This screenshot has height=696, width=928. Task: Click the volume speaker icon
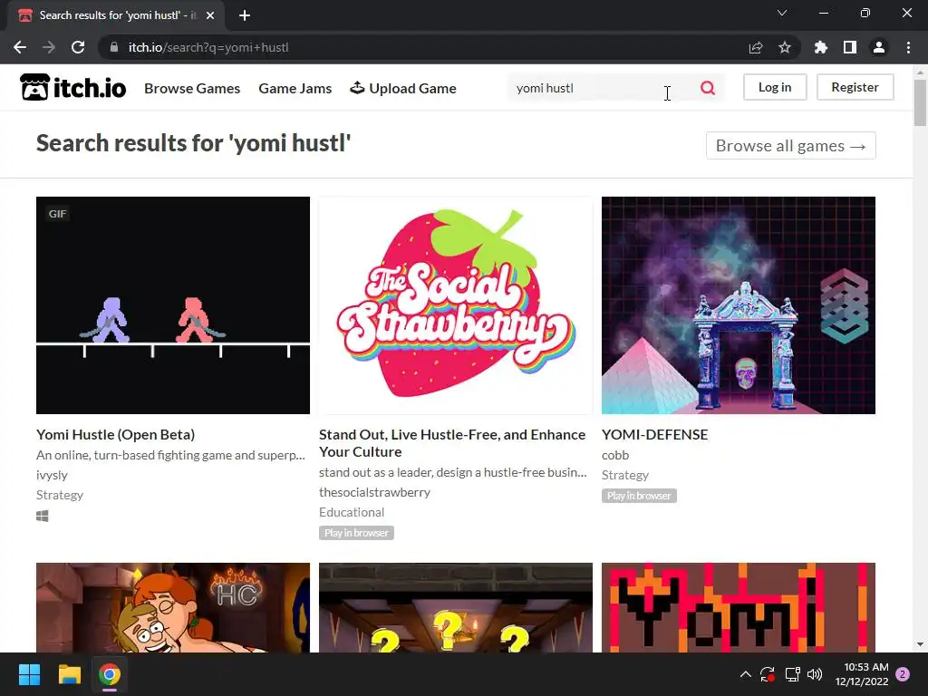tap(815, 674)
